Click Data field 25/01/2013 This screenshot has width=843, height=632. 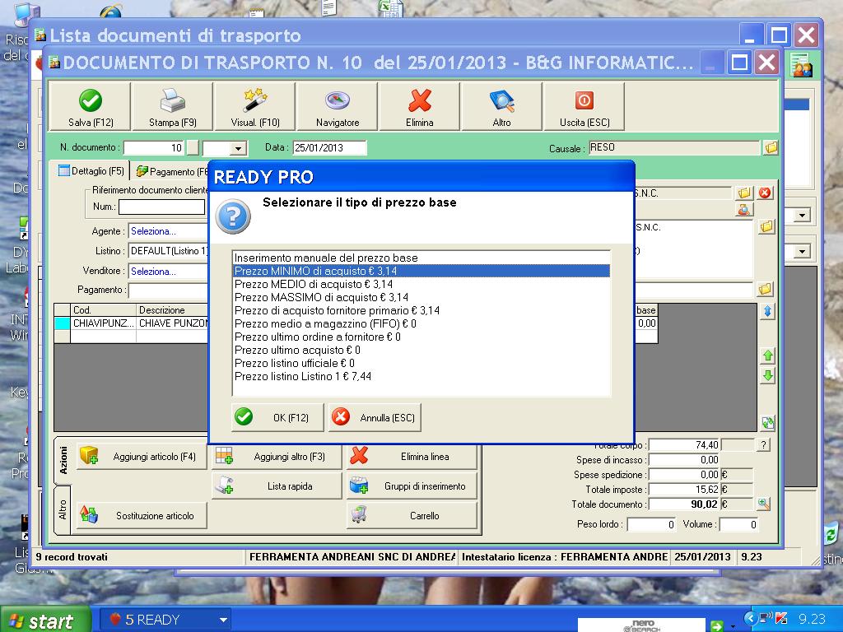(329, 148)
